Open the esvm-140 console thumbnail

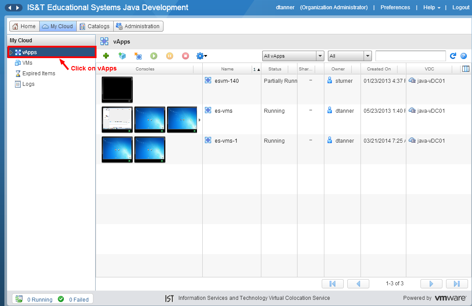tap(117, 89)
